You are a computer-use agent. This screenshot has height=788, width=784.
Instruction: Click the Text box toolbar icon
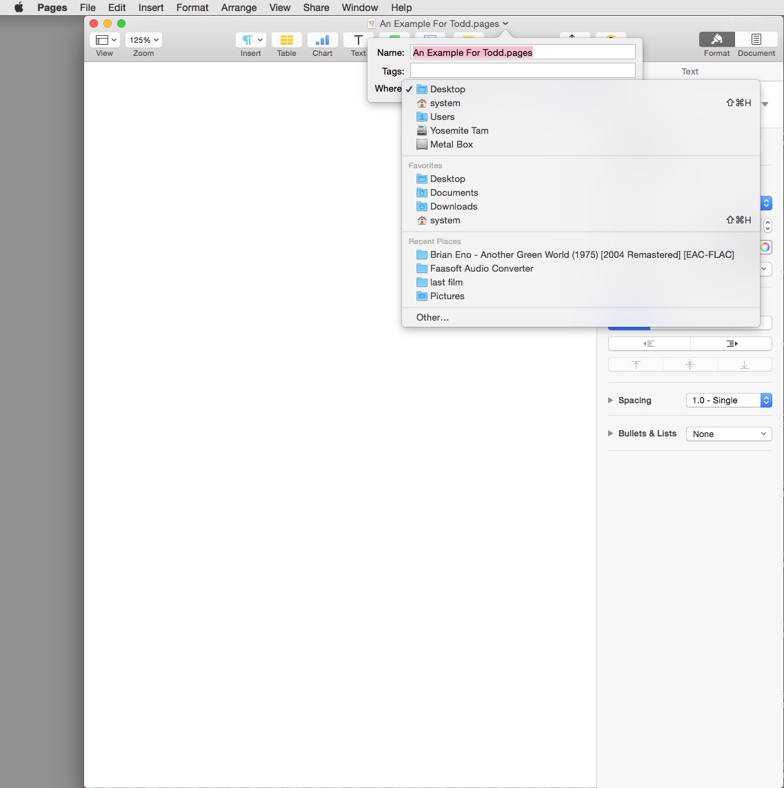[x=358, y=40]
